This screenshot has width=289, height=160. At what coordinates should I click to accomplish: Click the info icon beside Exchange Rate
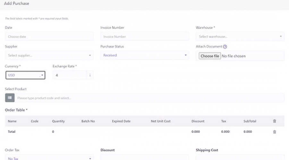tap(90, 75)
